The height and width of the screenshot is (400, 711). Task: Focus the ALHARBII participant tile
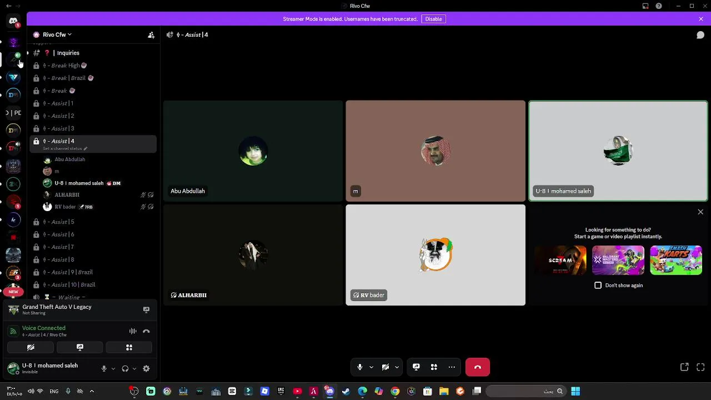(x=253, y=255)
